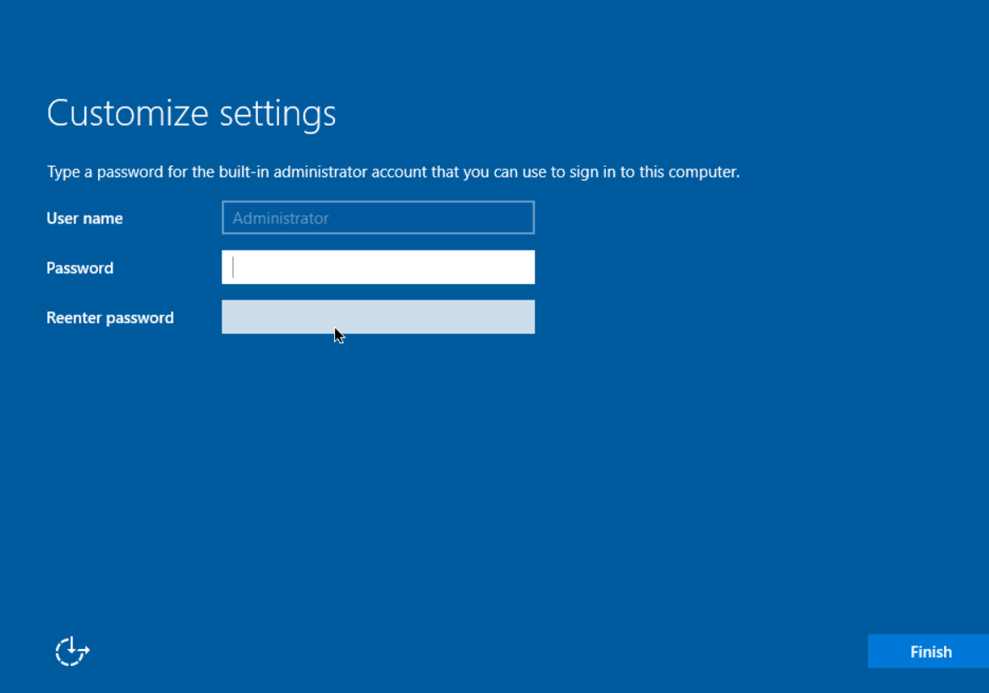Image resolution: width=989 pixels, height=693 pixels.
Task: Click the "Reenter password" label
Action: [x=110, y=318]
